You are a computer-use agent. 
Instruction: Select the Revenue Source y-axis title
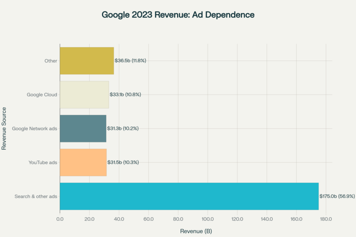pos(4,128)
